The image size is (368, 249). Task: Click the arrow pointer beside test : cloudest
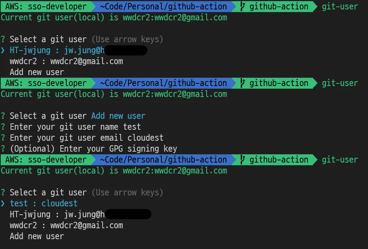coord(3,203)
